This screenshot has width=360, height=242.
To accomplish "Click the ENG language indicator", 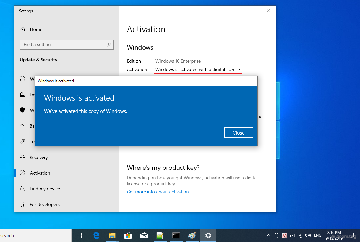I will click(x=317, y=235).
